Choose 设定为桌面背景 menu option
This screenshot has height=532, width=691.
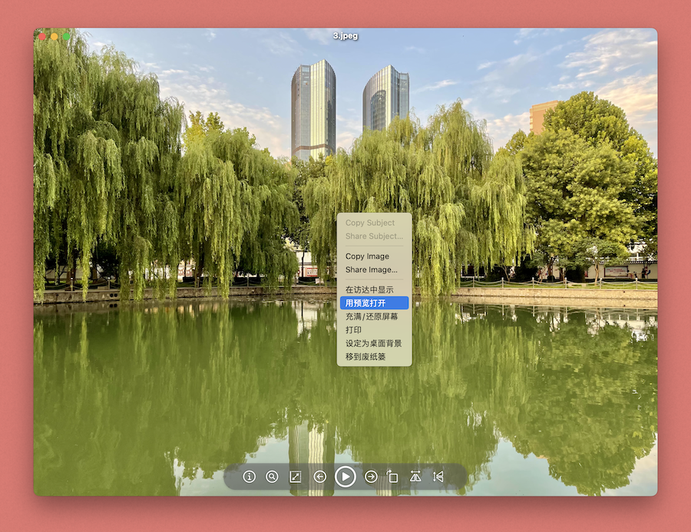[373, 343]
